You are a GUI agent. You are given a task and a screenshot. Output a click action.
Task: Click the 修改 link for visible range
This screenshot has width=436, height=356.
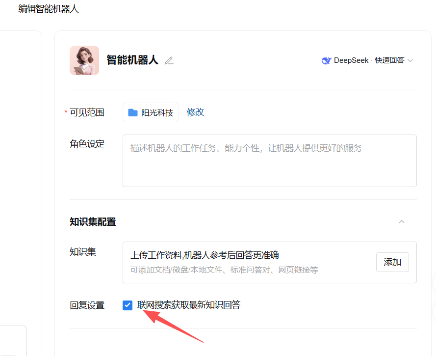tap(195, 112)
